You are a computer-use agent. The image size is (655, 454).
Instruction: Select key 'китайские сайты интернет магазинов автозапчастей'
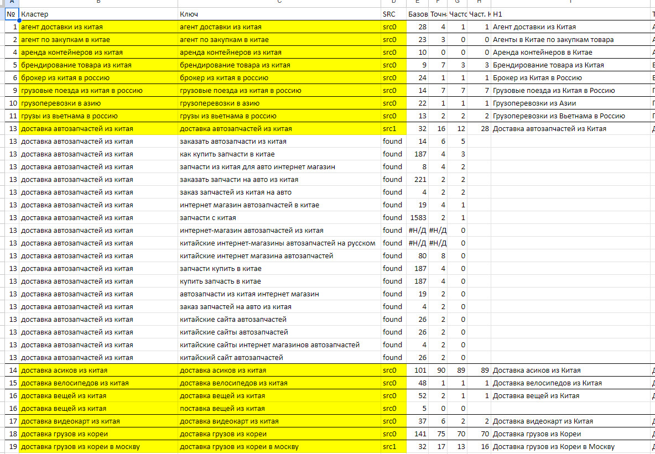(x=279, y=345)
